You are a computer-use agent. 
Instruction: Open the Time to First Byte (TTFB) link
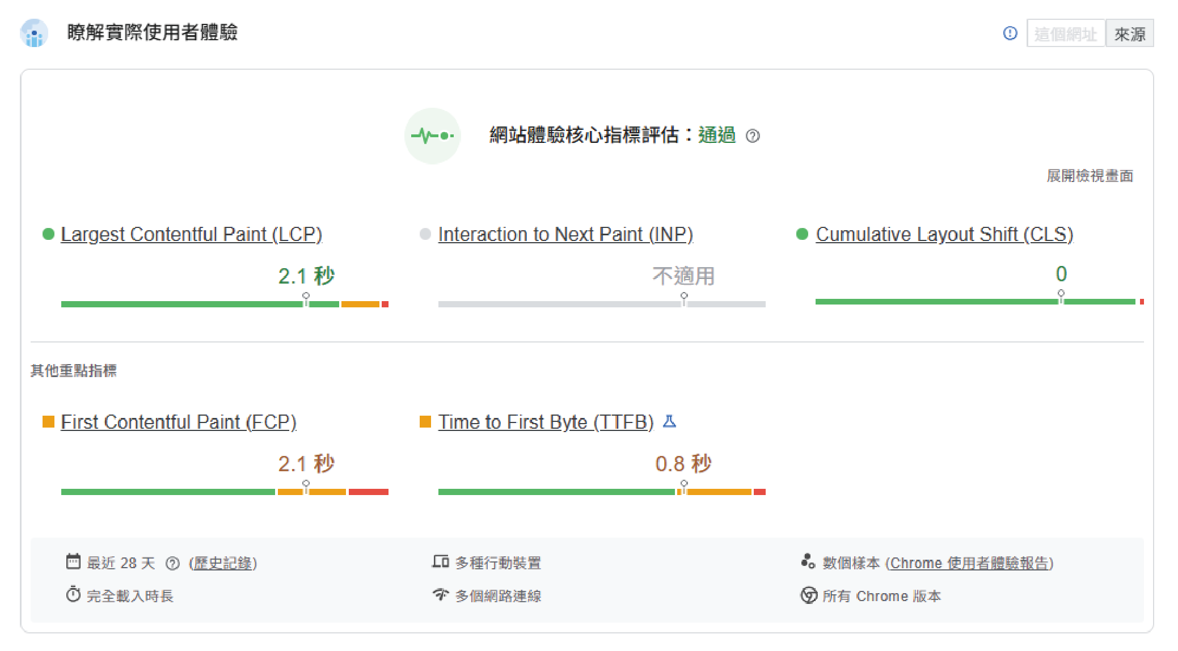pyautogui.click(x=546, y=422)
